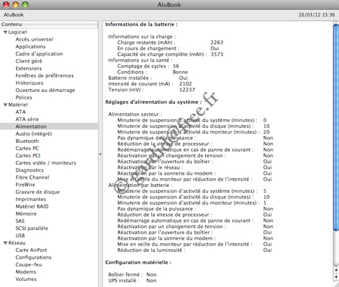Open Imprimantes entry
This screenshot has width=339, height=287.
coord(31,199)
